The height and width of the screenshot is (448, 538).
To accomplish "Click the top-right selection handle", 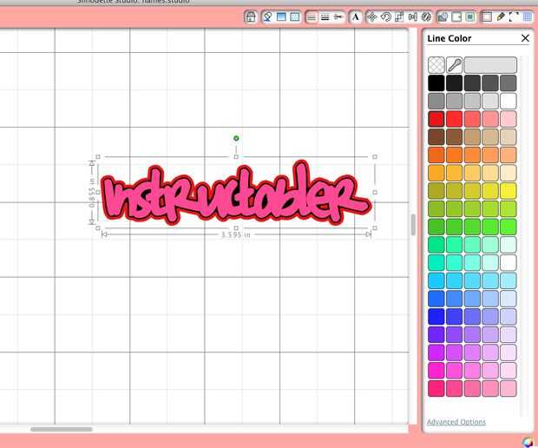I will tap(375, 157).
